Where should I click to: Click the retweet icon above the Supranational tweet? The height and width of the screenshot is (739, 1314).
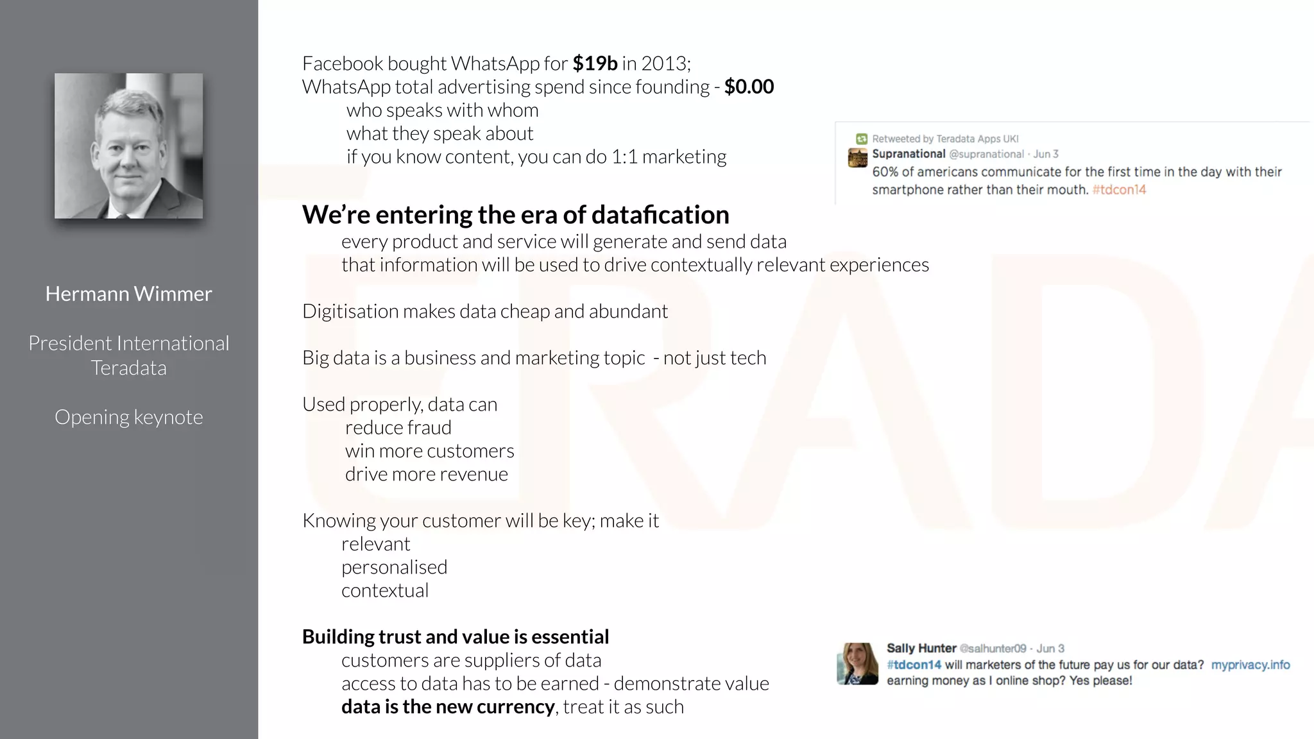tap(862, 139)
